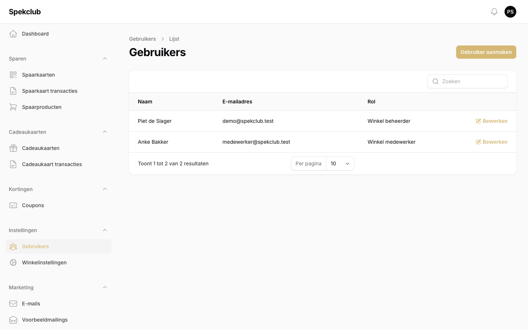The height and width of the screenshot is (330, 528).
Task: Collapse the Instellingen sidebar group
Action: [105, 230]
